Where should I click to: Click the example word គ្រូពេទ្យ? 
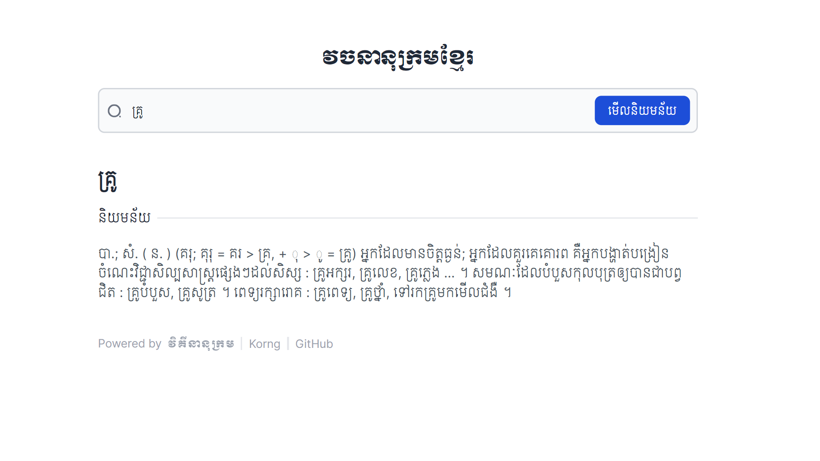pyautogui.click(x=334, y=293)
